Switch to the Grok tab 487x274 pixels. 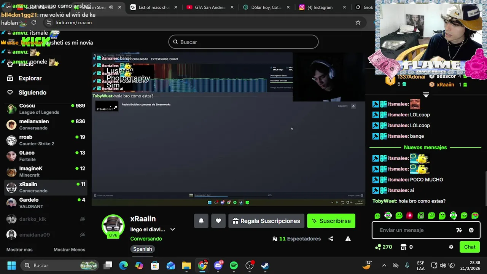[x=363, y=7]
